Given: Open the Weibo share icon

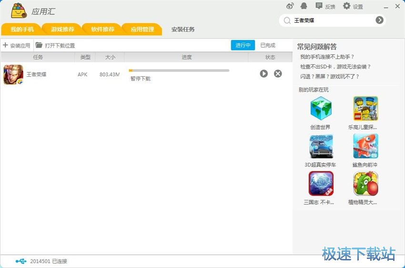Looking at the screenshot, I should (290, 6).
